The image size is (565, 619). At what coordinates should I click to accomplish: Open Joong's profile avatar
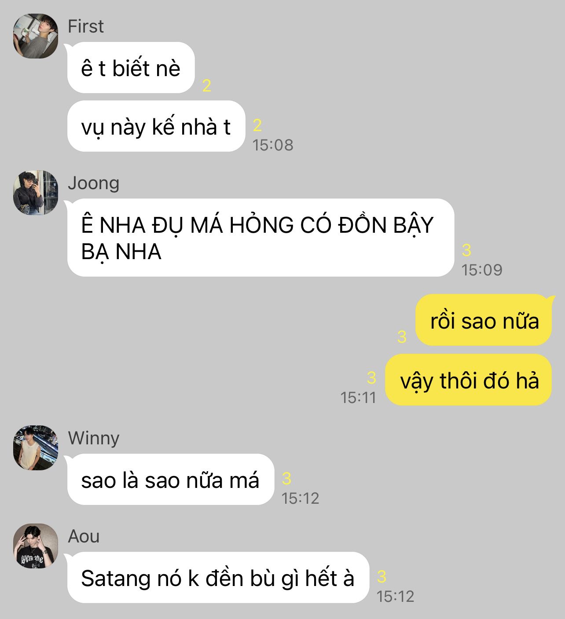pyautogui.click(x=35, y=193)
